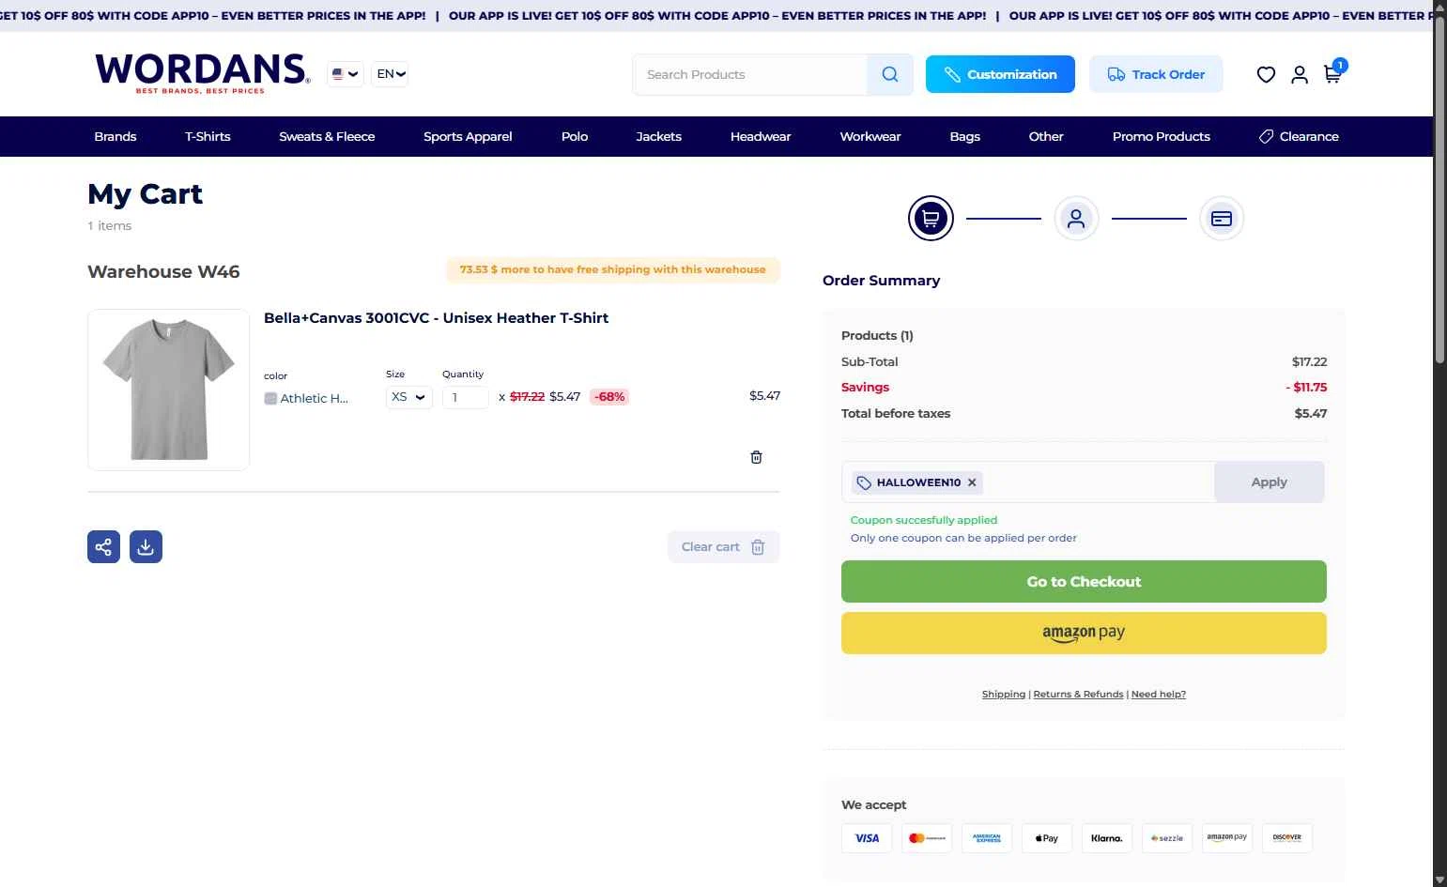Click the Visa payment logo
Screen dimensions: 1447x887
pyautogui.click(x=867, y=838)
